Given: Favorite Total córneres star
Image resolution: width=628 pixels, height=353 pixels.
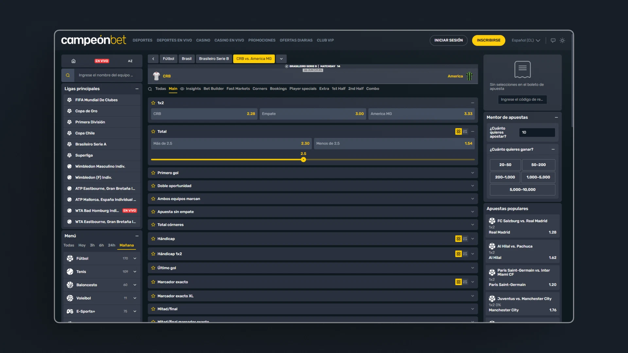Looking at the screenshot, I should coord(153,225).
